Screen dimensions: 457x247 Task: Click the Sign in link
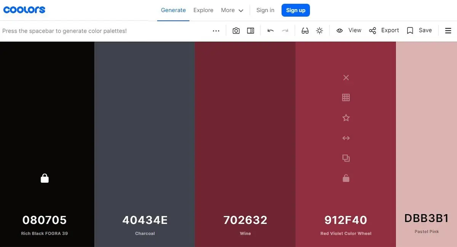265,10
